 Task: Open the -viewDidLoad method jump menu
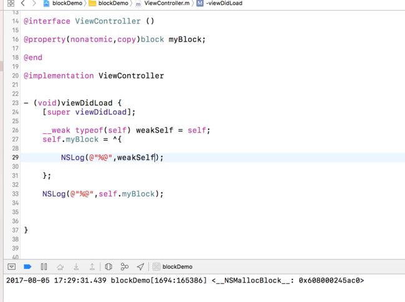(219, 3)
